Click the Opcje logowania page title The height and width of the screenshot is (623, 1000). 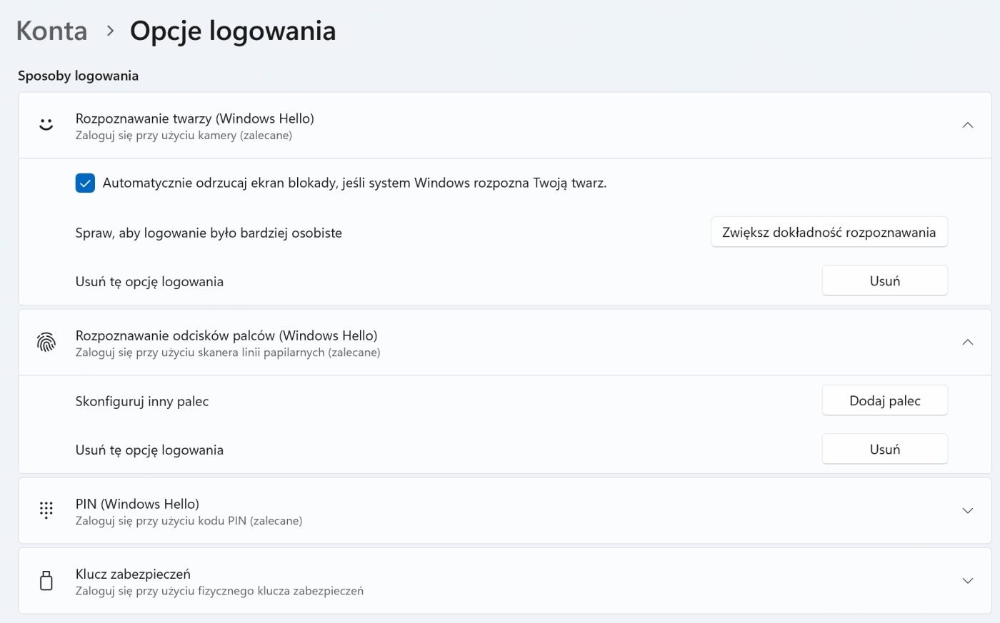click(x=233, y=31)
